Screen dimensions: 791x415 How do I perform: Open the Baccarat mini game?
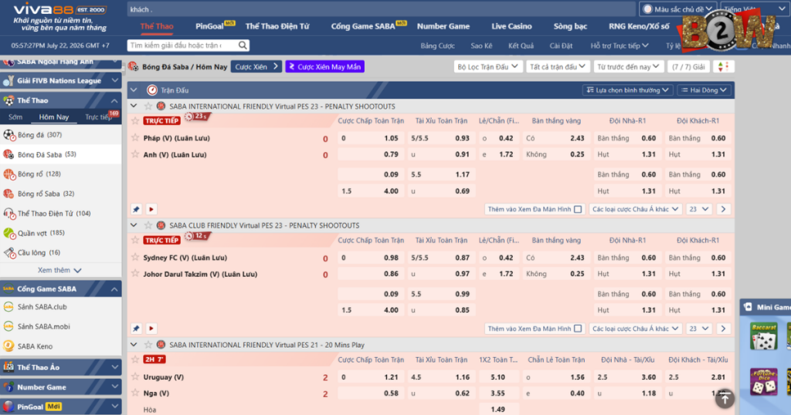[x=764, y=336]
